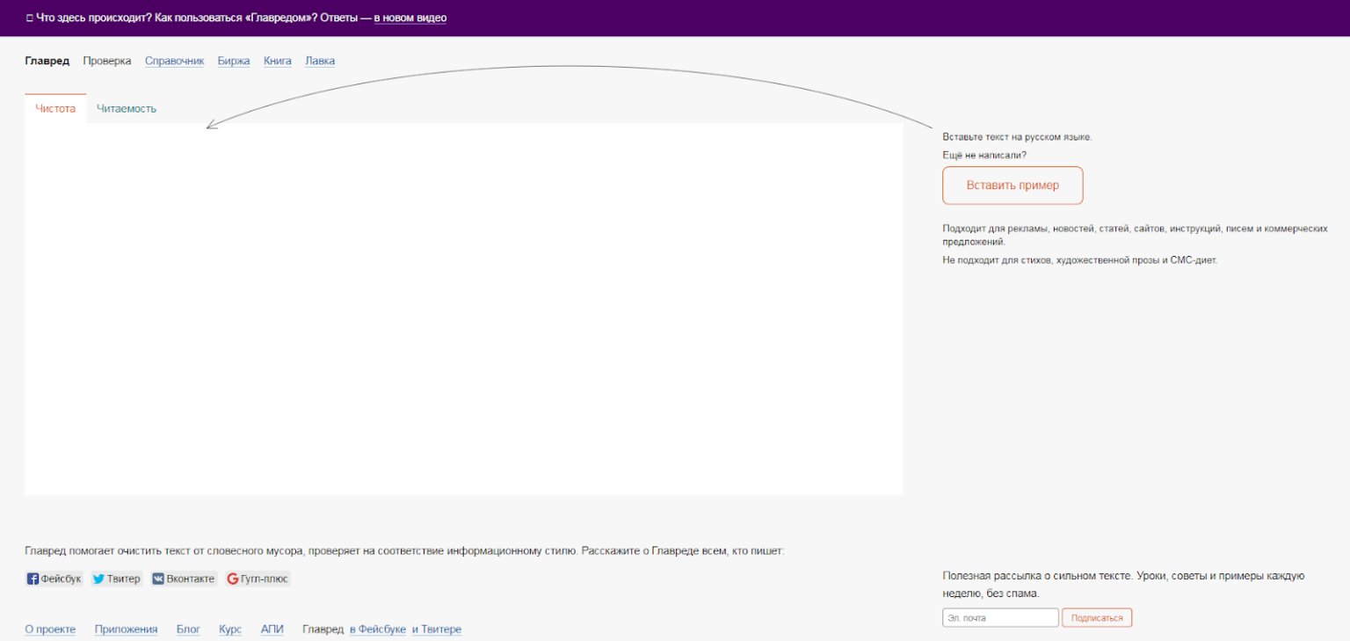Open the Читаемость tab
This screenshot has width=1350, height=641.
127,109
